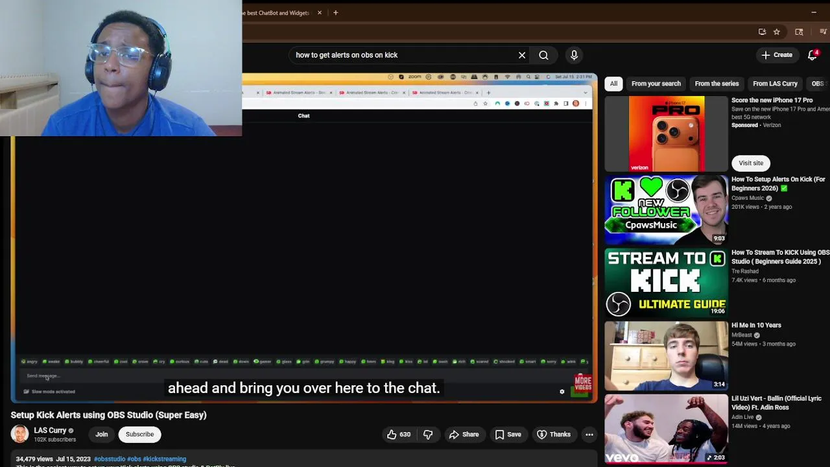Open How To Stream To KICK video title

(781, 257)
